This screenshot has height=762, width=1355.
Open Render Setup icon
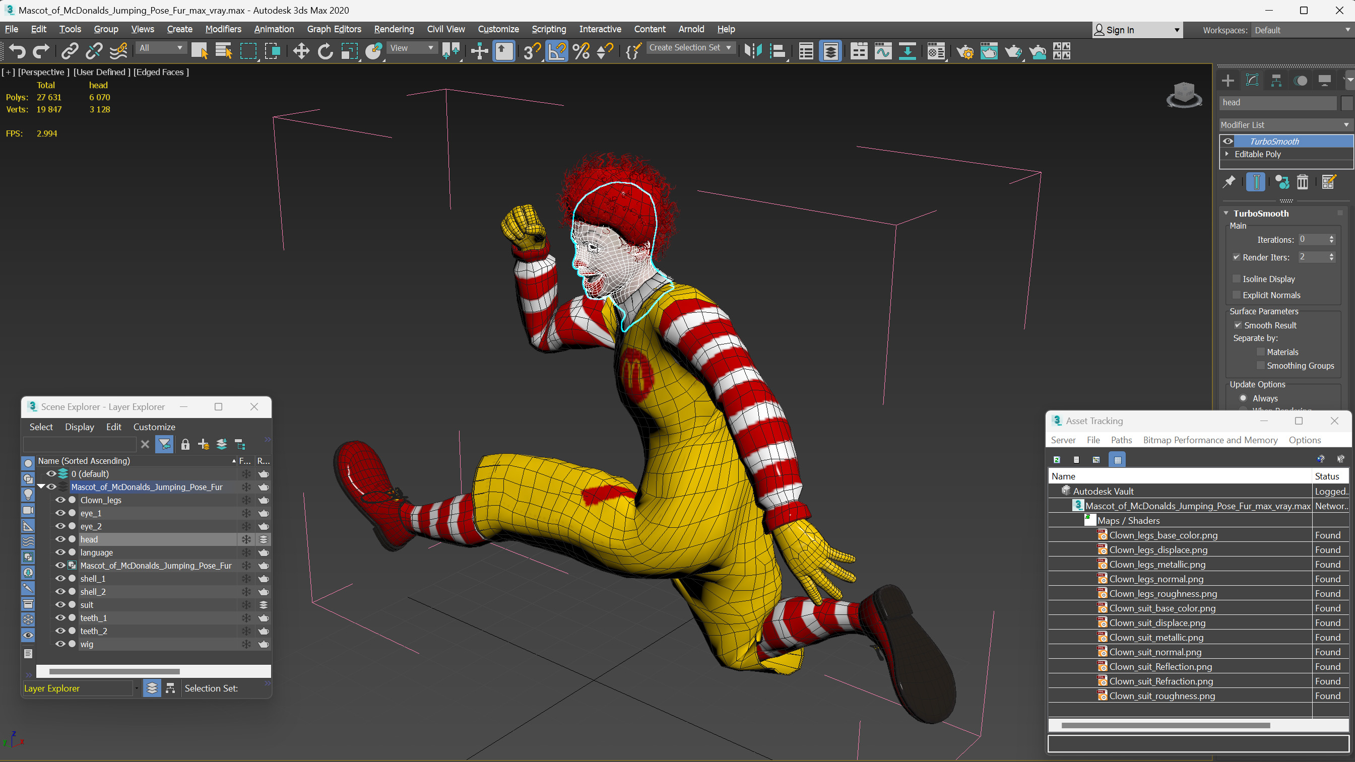pyautogui.click(x=964, y=51)
